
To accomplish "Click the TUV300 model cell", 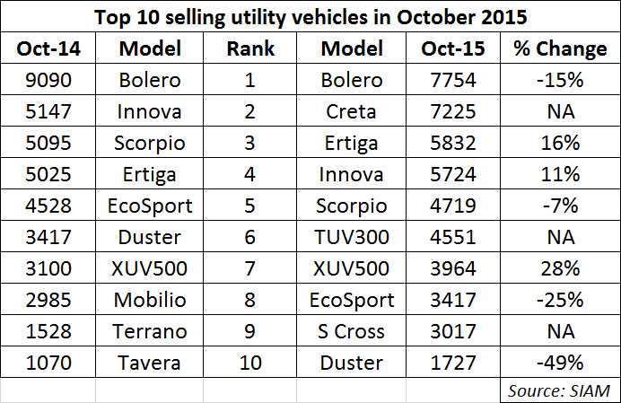I will pyautogui.click(x=352, y=237).
